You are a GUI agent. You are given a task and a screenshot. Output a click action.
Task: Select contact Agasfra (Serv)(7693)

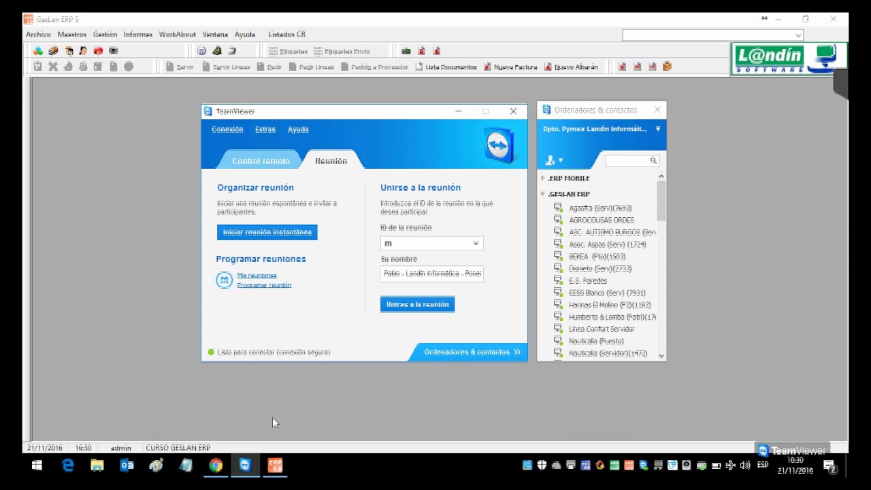tap(600, 208)
